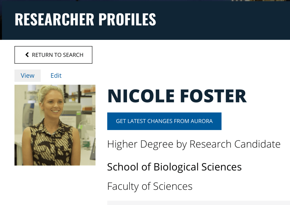Click Get Latest Changes from Aurora button
Image resolution: width=290 pixels, height=205 pixels.
coord(164,121)
